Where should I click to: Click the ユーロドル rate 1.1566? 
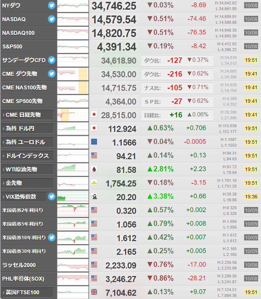[x=124, y=143]
